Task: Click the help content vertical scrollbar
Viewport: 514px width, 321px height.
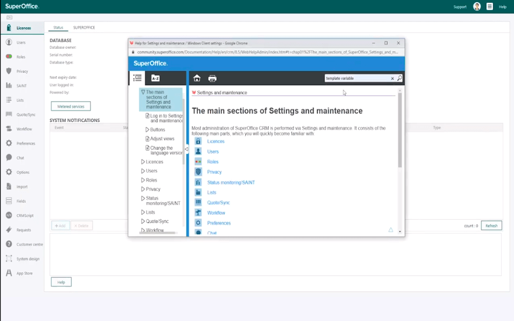Action: [400, 130]
